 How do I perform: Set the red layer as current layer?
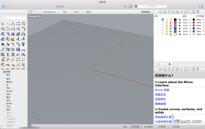(162, 22)
